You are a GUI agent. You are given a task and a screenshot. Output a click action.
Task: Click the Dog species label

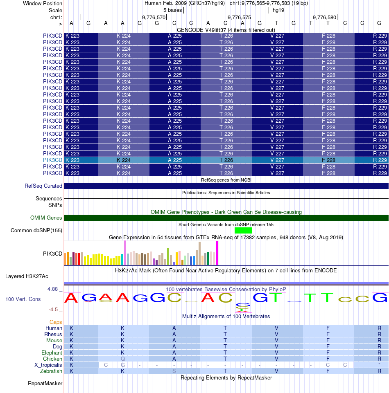(57, 347)
